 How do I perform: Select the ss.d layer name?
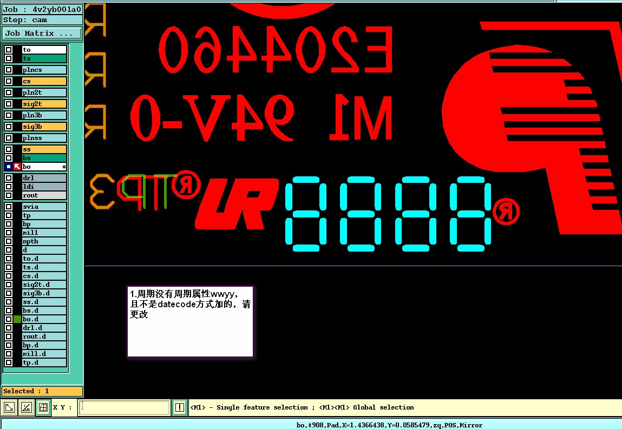[44, 302]
